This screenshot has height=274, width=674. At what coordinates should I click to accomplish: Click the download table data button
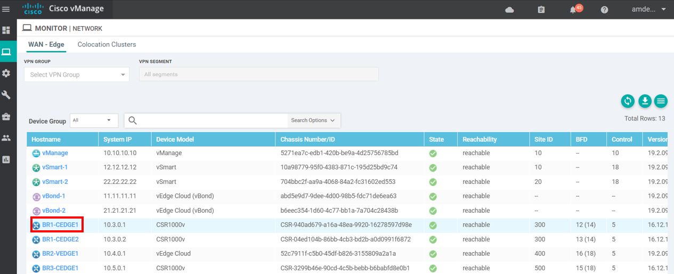point(645,101)
